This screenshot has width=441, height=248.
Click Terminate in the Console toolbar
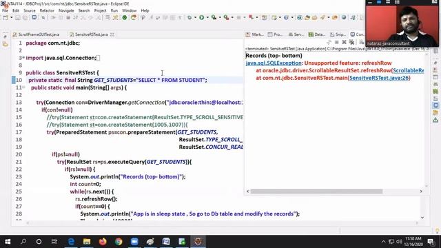click(x=337, y=42)
